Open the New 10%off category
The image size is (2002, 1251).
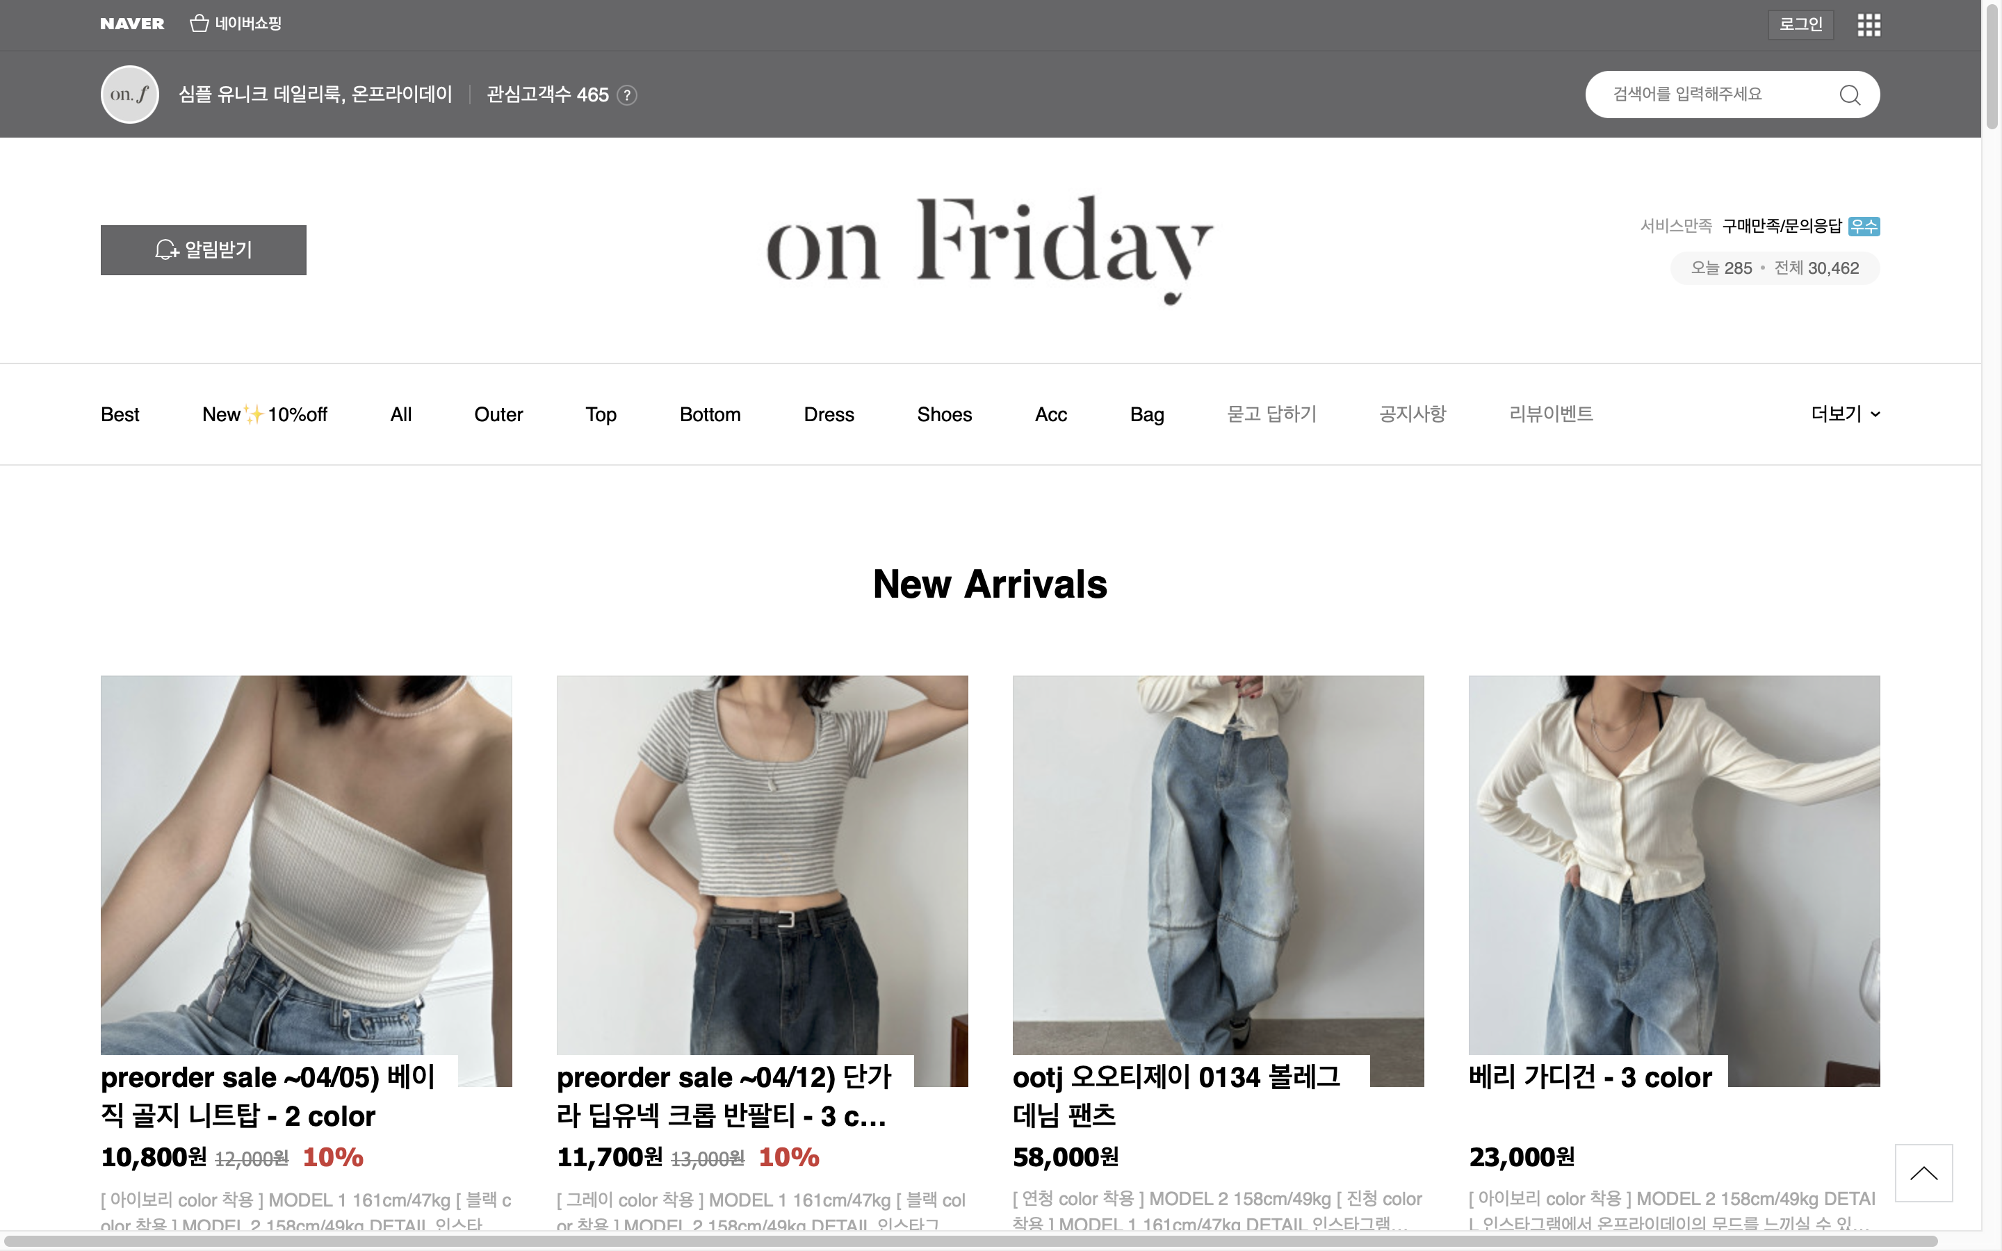265,414
